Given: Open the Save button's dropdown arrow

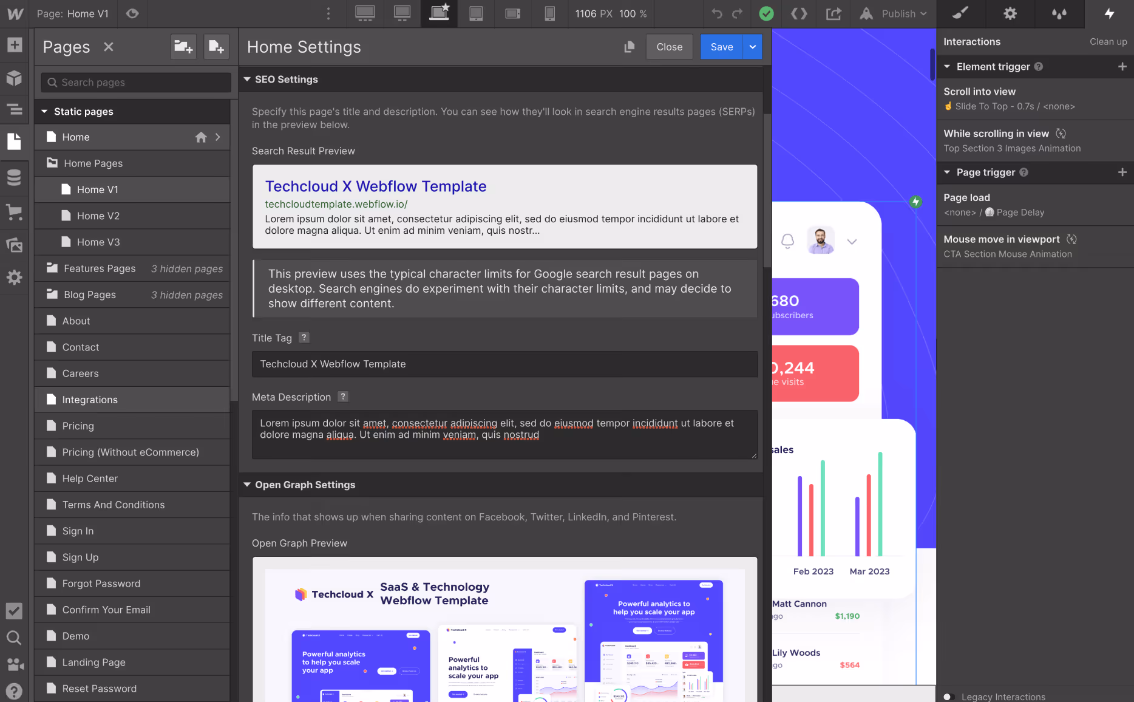Looking at the screenshot, I should tap(752, 46).
